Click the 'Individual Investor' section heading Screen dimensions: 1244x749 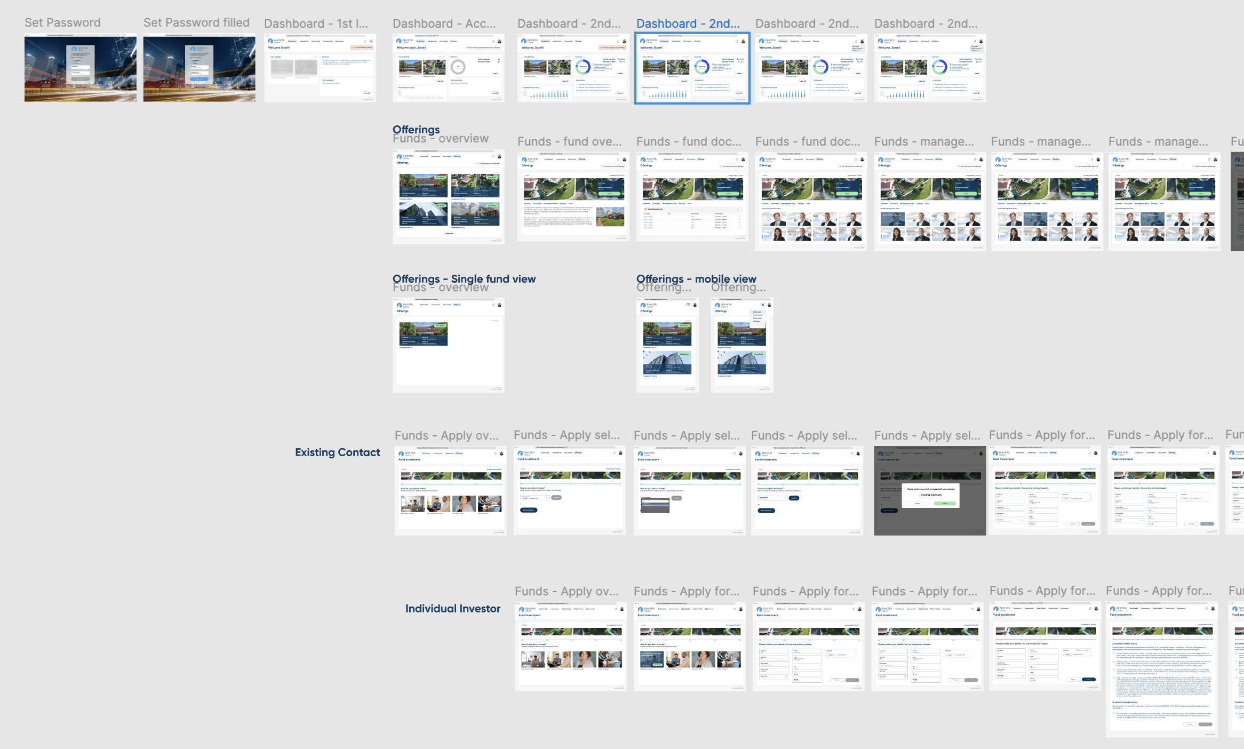tap(452, 608)
